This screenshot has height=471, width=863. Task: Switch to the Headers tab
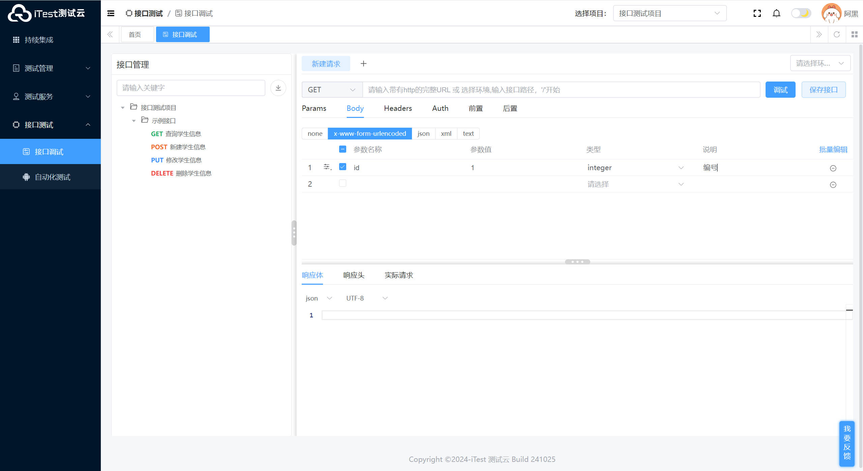point(398,108)
